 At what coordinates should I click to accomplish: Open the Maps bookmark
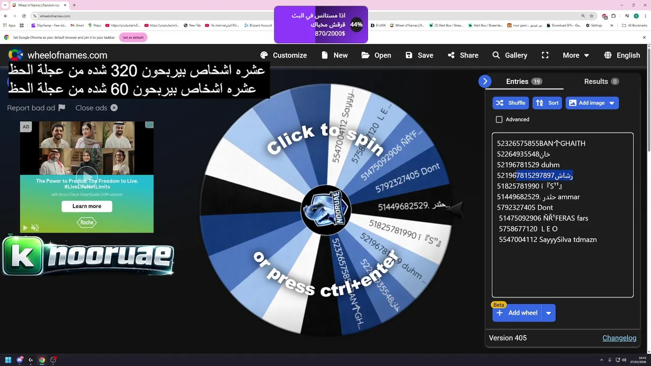click(95, 25)
